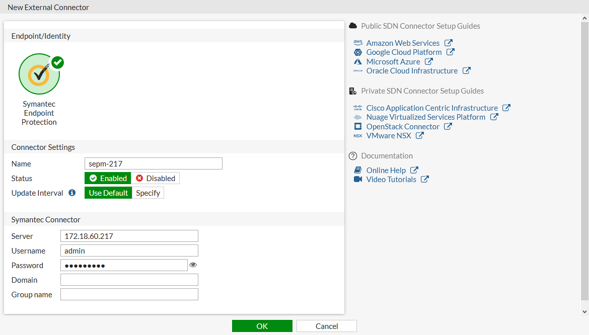Click the Nuage cloud logo icon

[x=358, y=117]
